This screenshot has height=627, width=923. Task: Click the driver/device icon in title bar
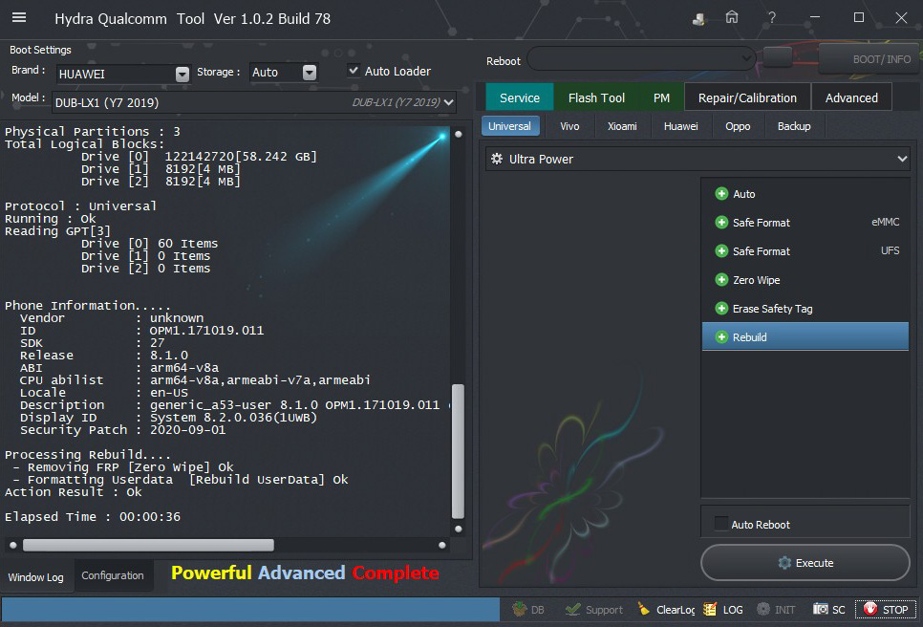click(698, 19)
